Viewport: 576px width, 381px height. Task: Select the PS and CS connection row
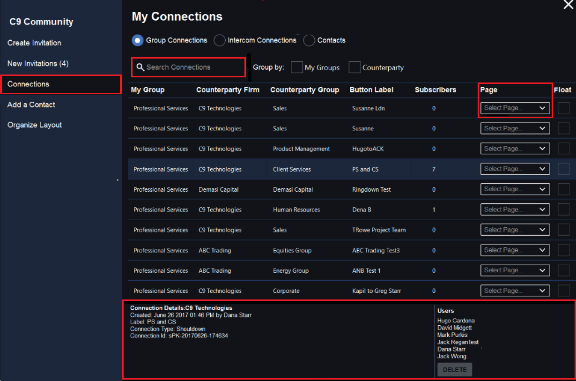click(352, 169)
